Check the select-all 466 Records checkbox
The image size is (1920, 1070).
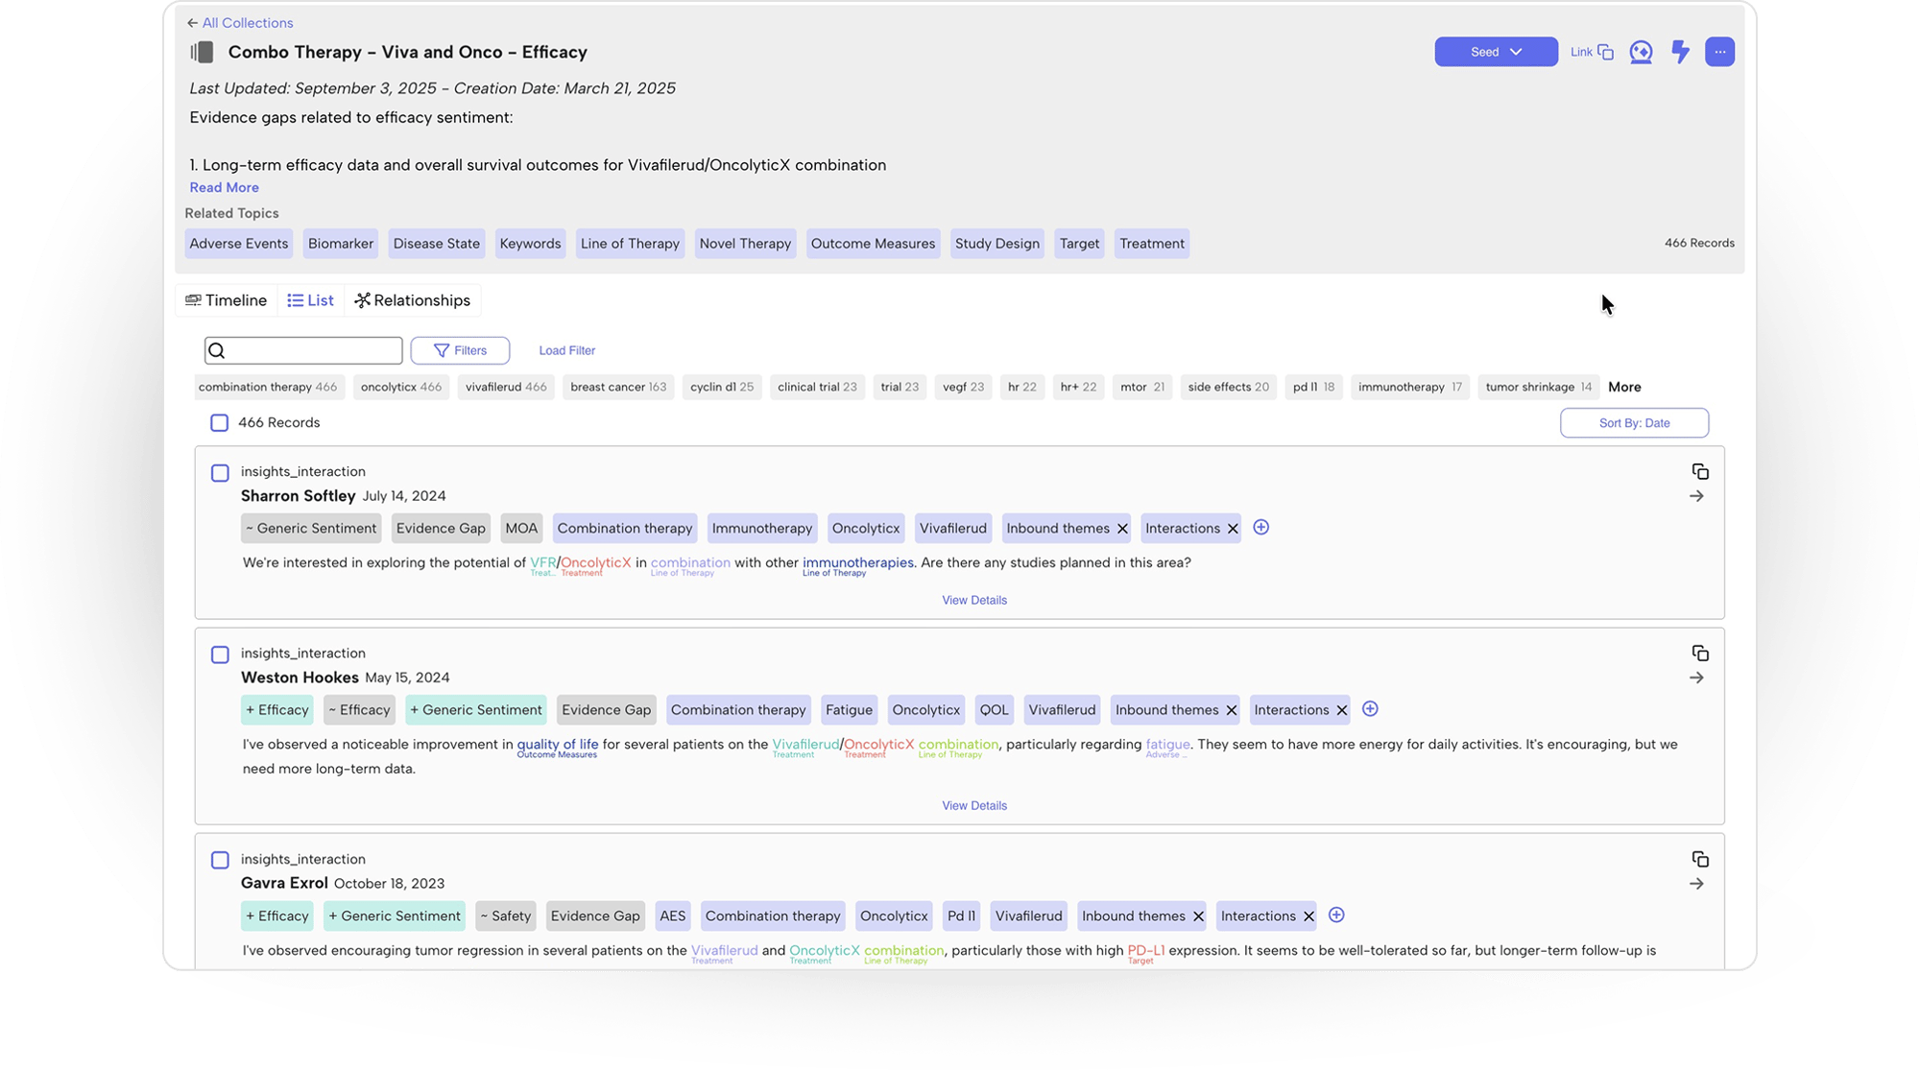pyautogui.click(x=220, y=423)
